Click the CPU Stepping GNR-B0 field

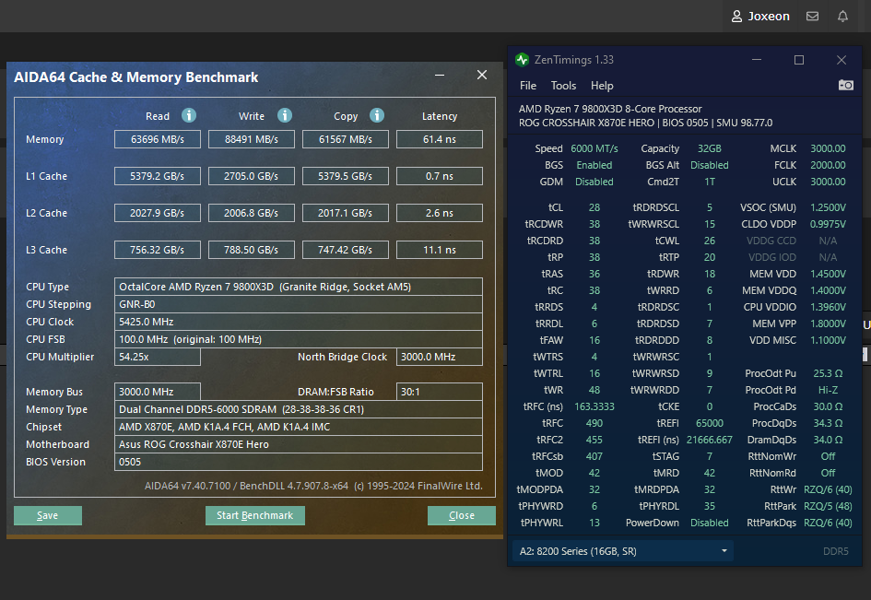(299, 304)
